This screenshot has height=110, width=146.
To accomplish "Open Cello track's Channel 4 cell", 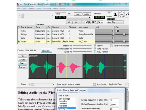I will pyautogui.click(x=73, y=38).
